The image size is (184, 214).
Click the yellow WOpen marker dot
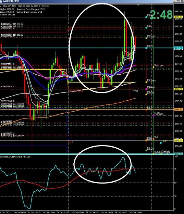point(154,67)
